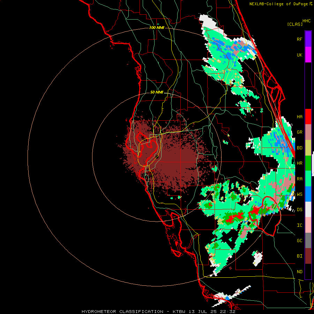
Task: Click the DS white legend swatch
Action: tap(308, 209)
